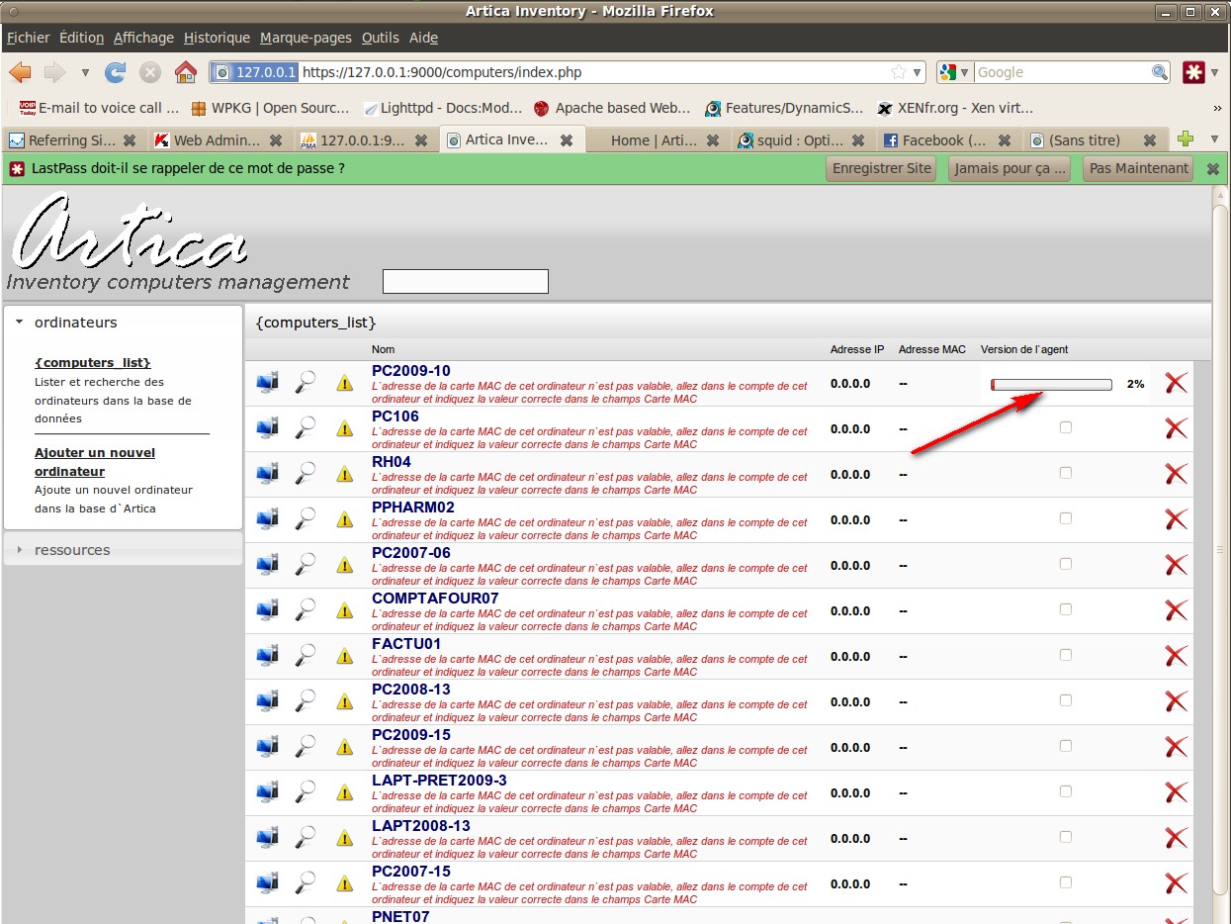Image resolution: width=1231 pixels, height=924 pixels.
Task: Click the PC2009-10 progress bar at 2%
Action: [1051, 384]
